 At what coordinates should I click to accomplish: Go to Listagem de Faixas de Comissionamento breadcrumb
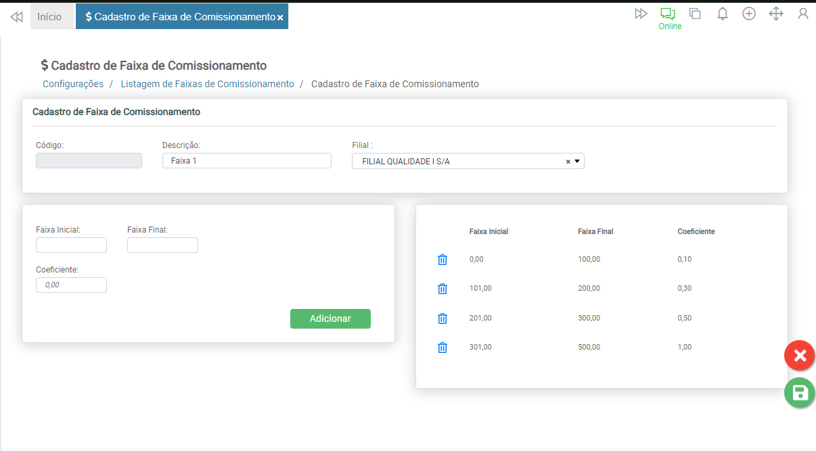click(207, 84)
